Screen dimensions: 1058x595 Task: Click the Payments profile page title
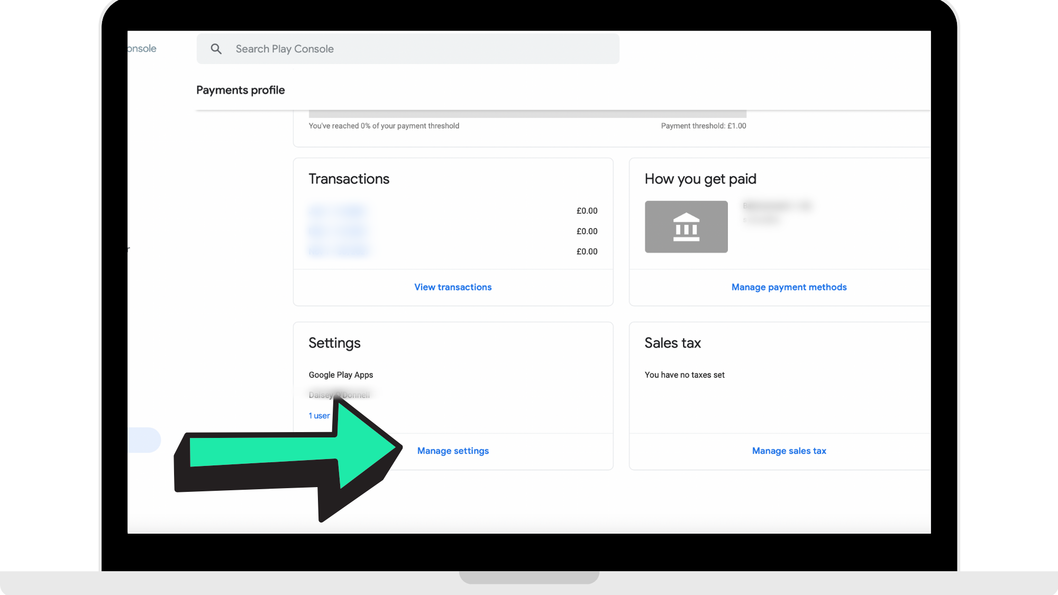(x=240, y=90)
